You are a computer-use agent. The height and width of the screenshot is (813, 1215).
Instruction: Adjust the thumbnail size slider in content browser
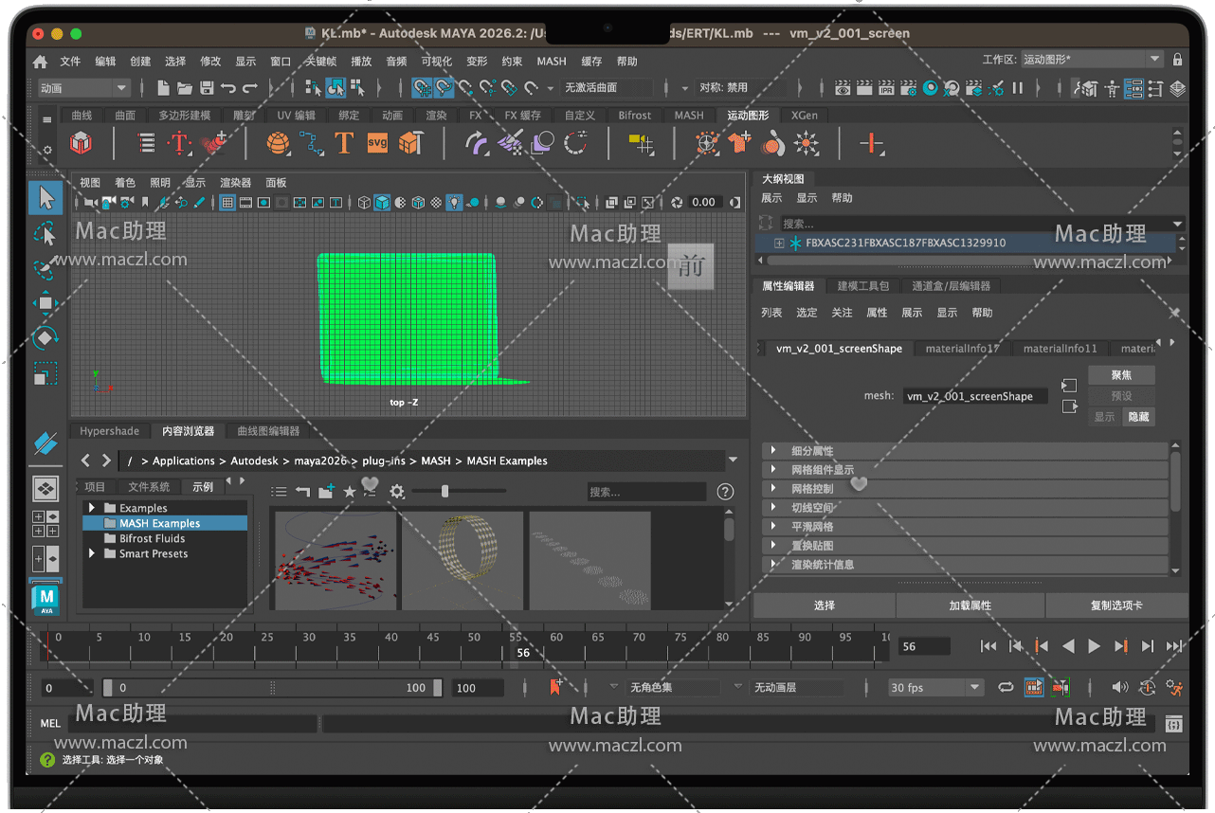(x=444, y=491)
